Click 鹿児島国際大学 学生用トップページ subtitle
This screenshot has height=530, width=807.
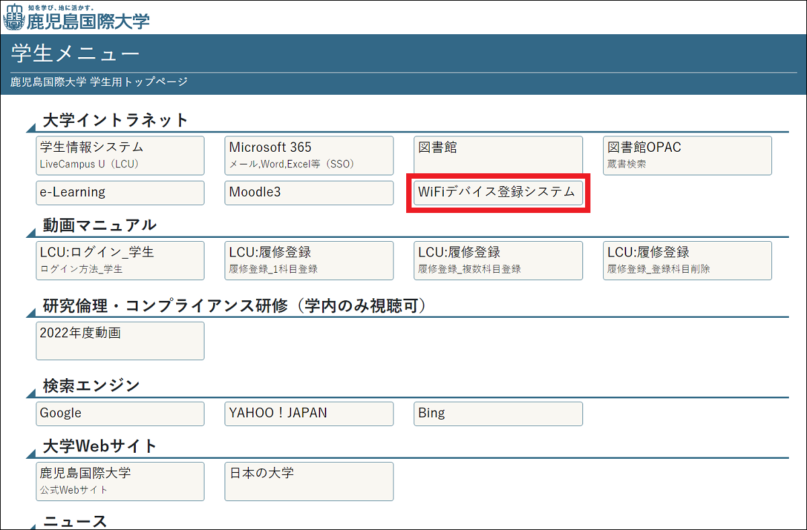coord(99,82)
